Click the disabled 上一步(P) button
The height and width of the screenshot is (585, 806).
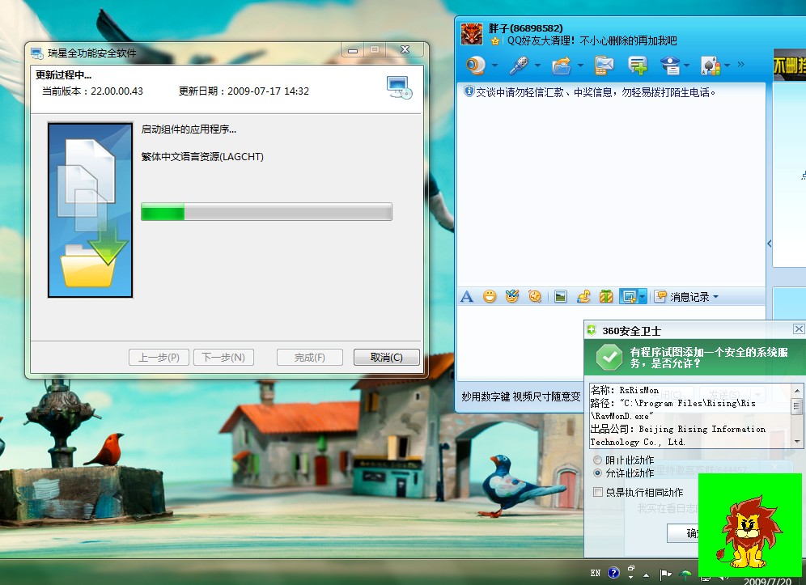[x=159, y=358]
